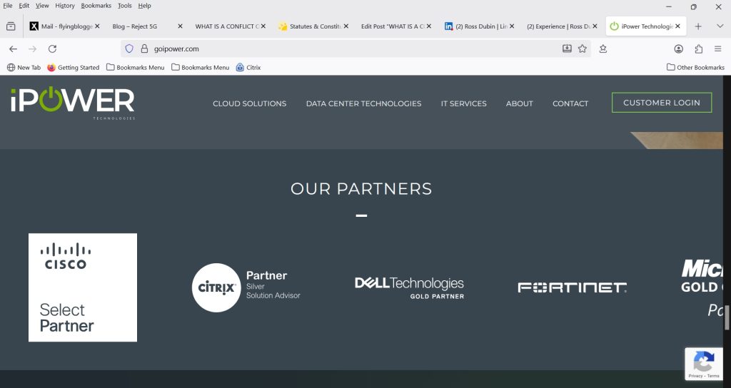This screenshot has width=731, height=388.
Task: Go back to the previous page
Action: 13,49
